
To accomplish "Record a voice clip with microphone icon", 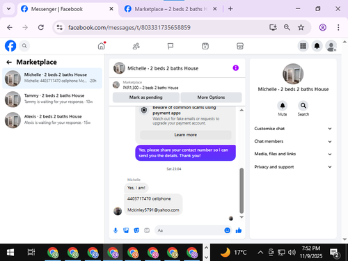I will pos(116,230).
